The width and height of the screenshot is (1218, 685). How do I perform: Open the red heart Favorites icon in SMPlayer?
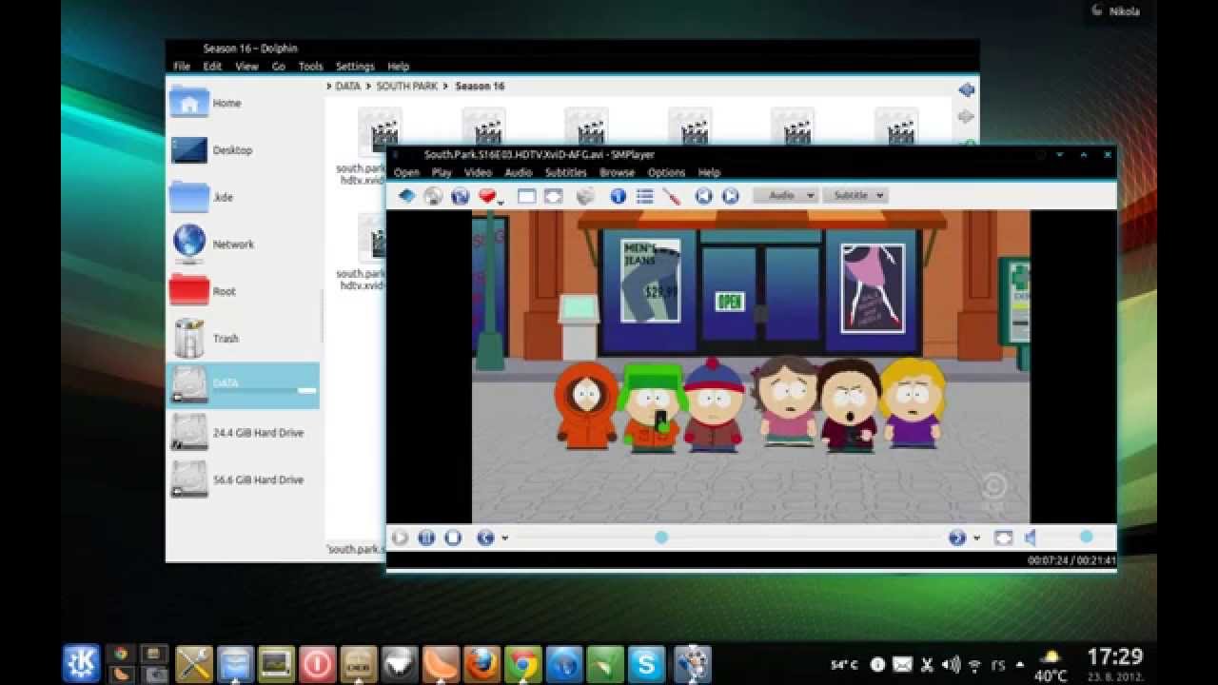488,196
